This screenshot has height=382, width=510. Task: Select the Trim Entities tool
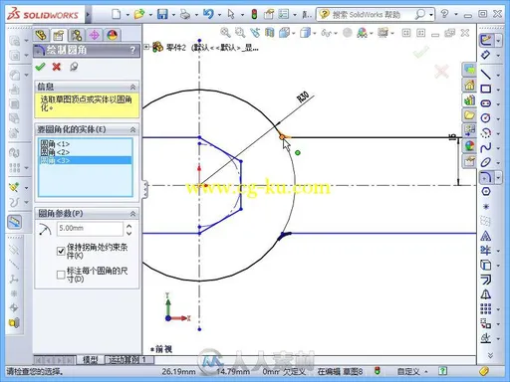tap(486, 251)
